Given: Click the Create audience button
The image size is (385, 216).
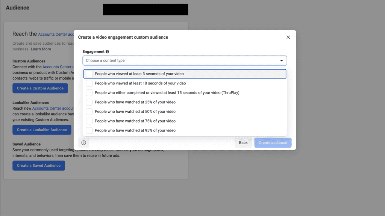Looking at the screenshot, I should point(273,143).
